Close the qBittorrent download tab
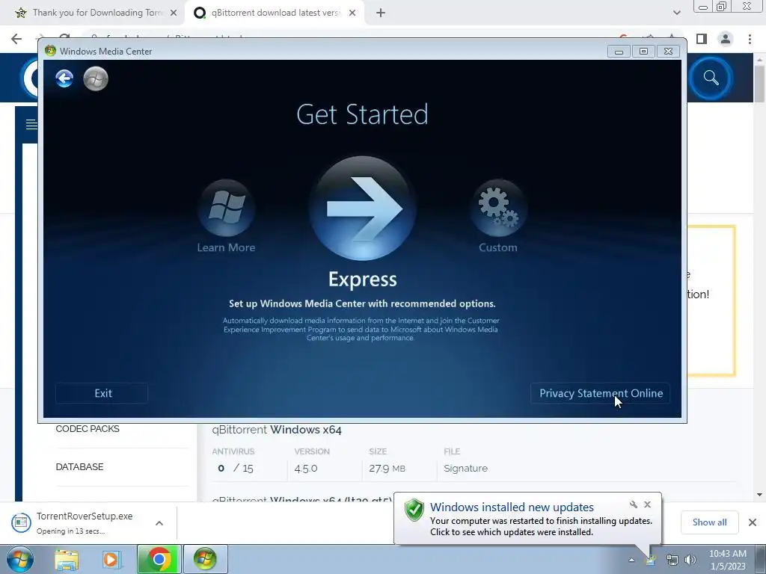Screen dimensions: 766x574 352,13
